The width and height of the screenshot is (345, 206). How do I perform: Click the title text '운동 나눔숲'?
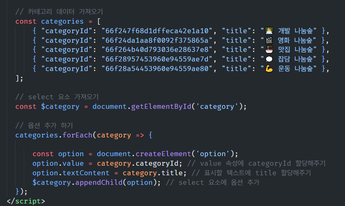(295, 69)
